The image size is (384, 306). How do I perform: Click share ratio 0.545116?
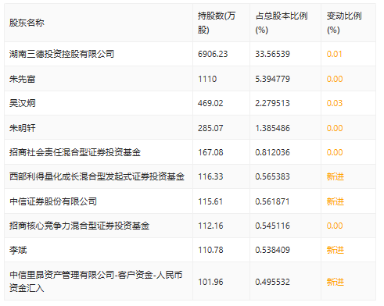click(x=272, y=226)
